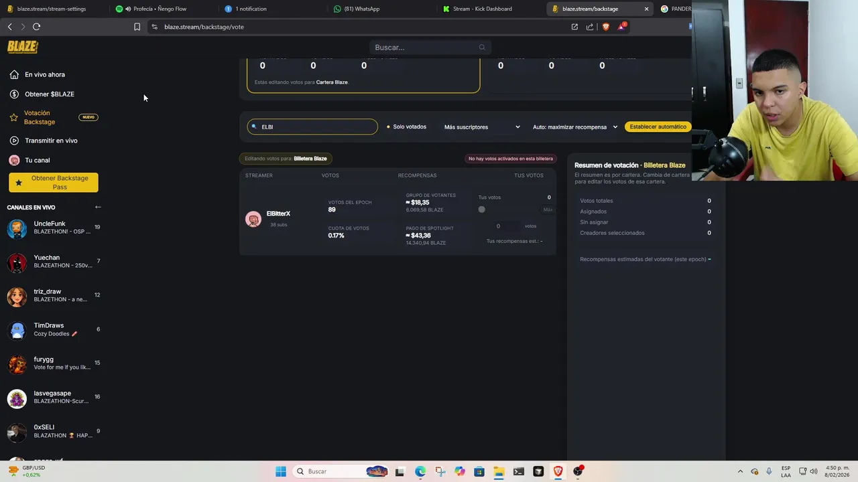858x482 pixels.
Task: Click the No hay votos activados notice
Action: tap(511, 159)
